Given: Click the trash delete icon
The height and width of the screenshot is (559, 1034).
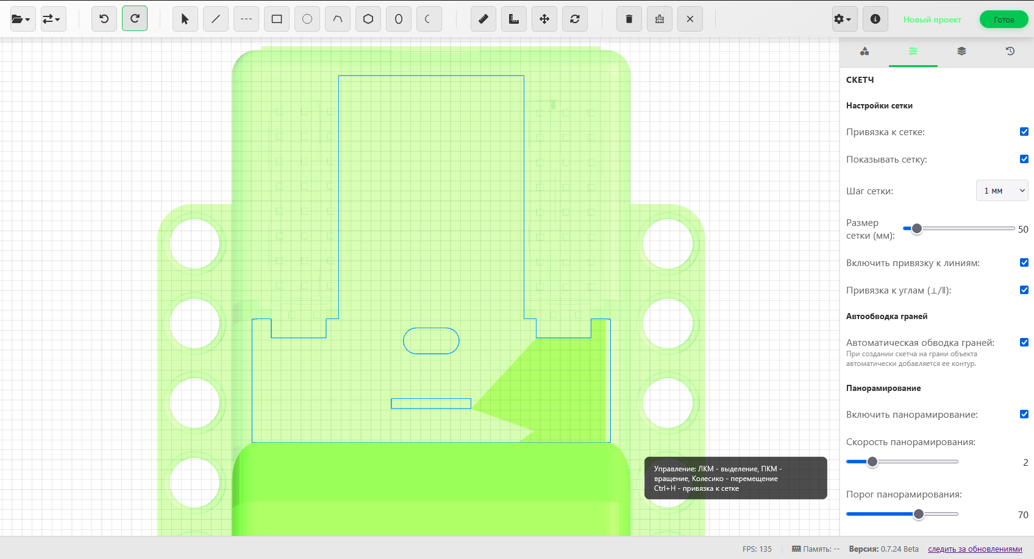Looking at the screenshot, I should pyautogui.click(x=629, y=19).
